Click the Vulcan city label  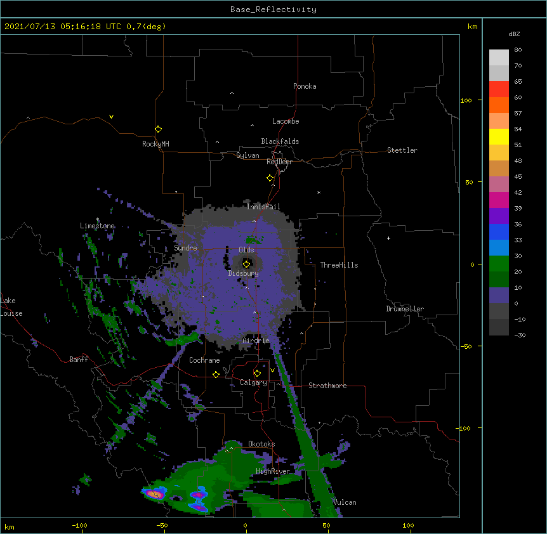(345, 502)
